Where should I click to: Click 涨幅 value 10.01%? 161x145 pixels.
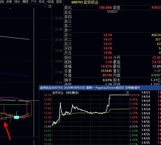click(x=106, y=66)
